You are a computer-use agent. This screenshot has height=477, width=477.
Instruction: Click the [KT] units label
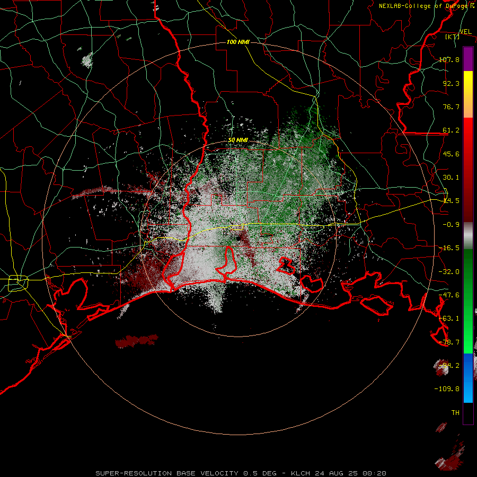(x=453, y=37)
